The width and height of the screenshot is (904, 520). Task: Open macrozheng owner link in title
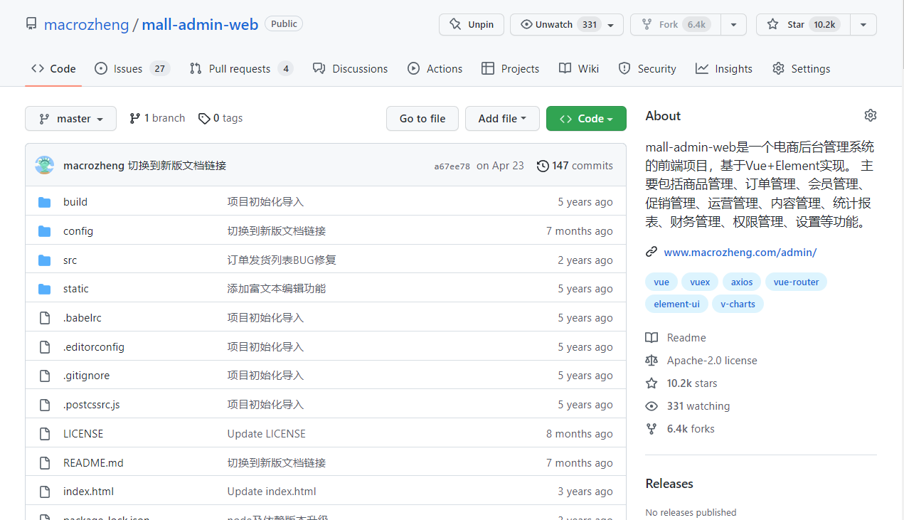86,25
